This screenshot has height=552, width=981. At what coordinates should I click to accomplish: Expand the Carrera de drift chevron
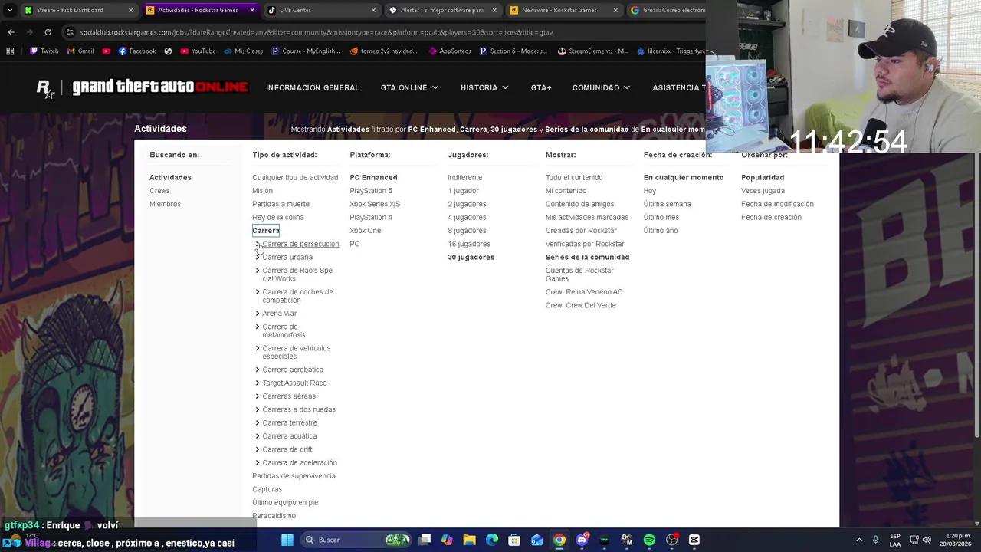258,449
